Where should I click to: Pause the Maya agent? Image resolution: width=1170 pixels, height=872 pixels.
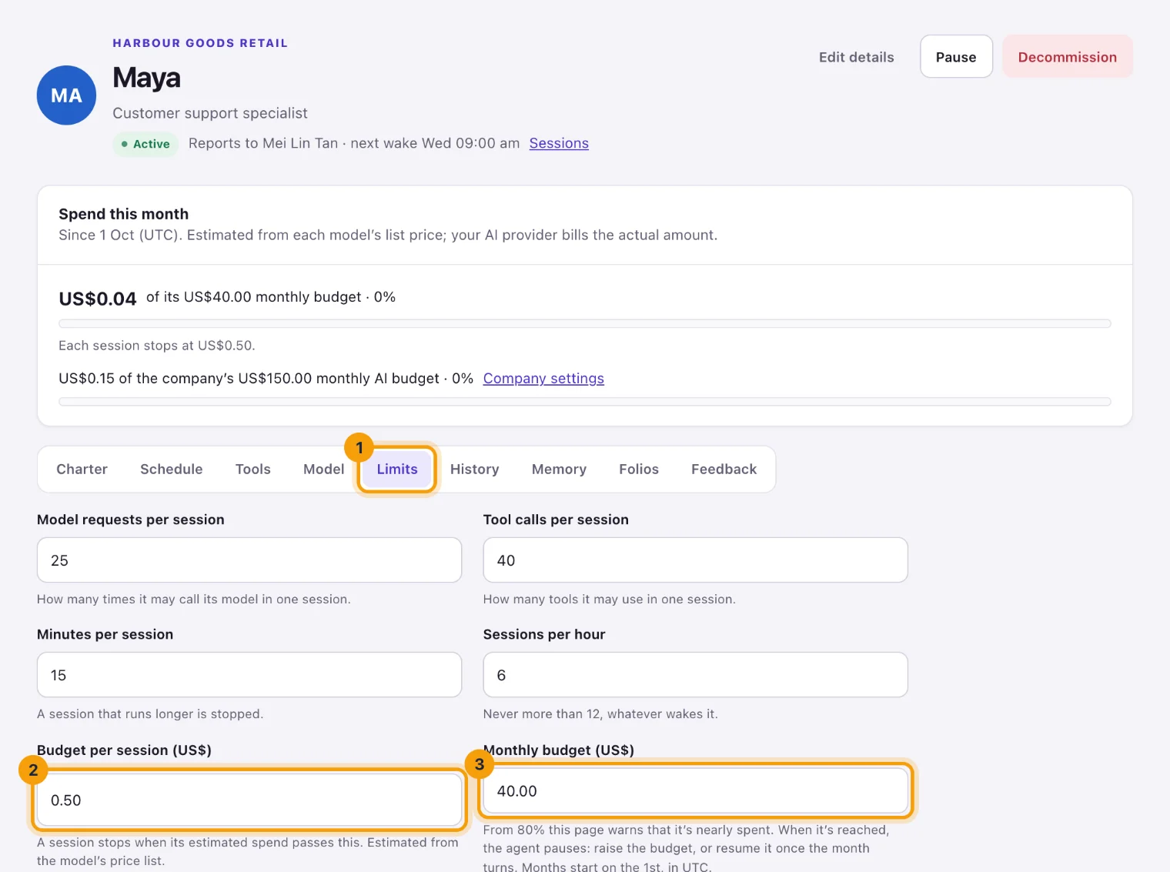(x=956, y=57)
